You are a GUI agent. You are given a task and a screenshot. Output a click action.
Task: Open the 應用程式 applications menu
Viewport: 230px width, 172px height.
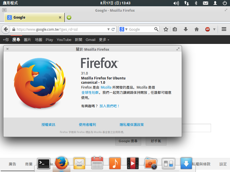tap(10, 3)
